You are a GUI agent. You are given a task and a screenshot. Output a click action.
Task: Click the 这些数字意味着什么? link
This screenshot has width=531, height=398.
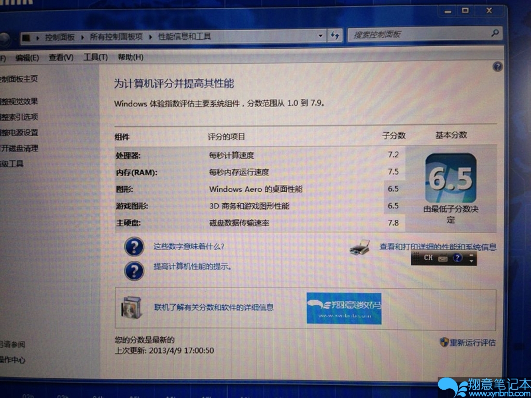click(x=189, y=246)
